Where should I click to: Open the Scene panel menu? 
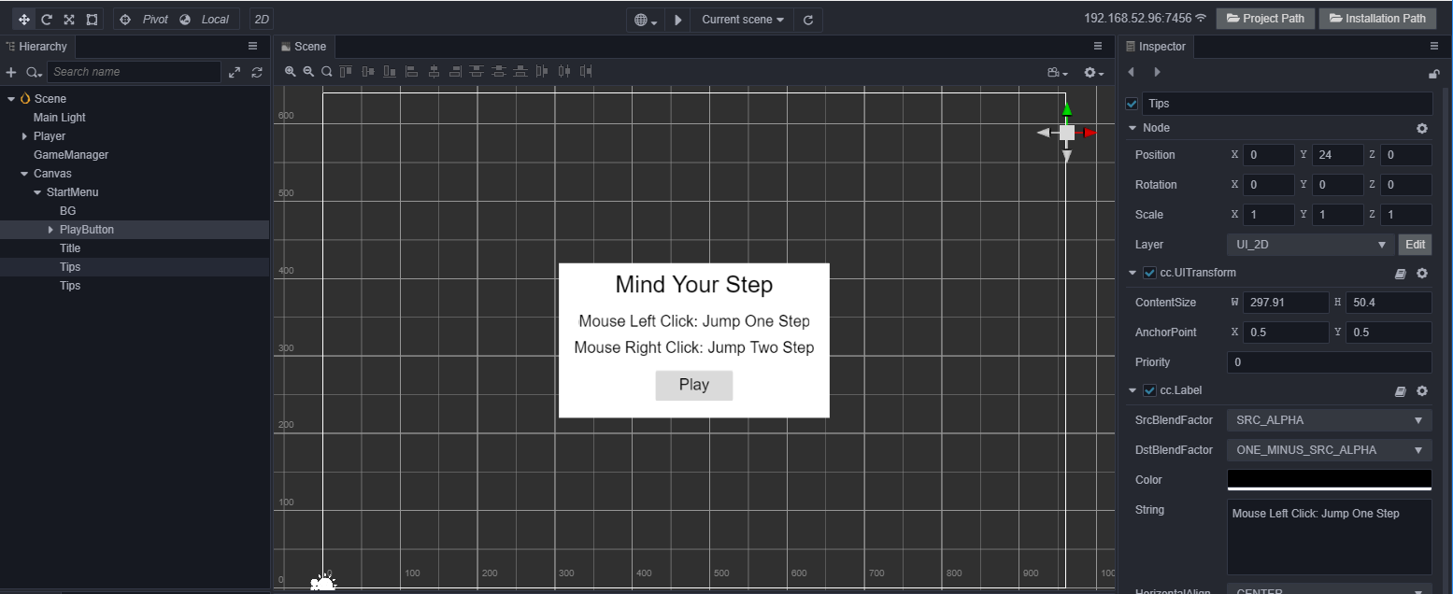1098,46
